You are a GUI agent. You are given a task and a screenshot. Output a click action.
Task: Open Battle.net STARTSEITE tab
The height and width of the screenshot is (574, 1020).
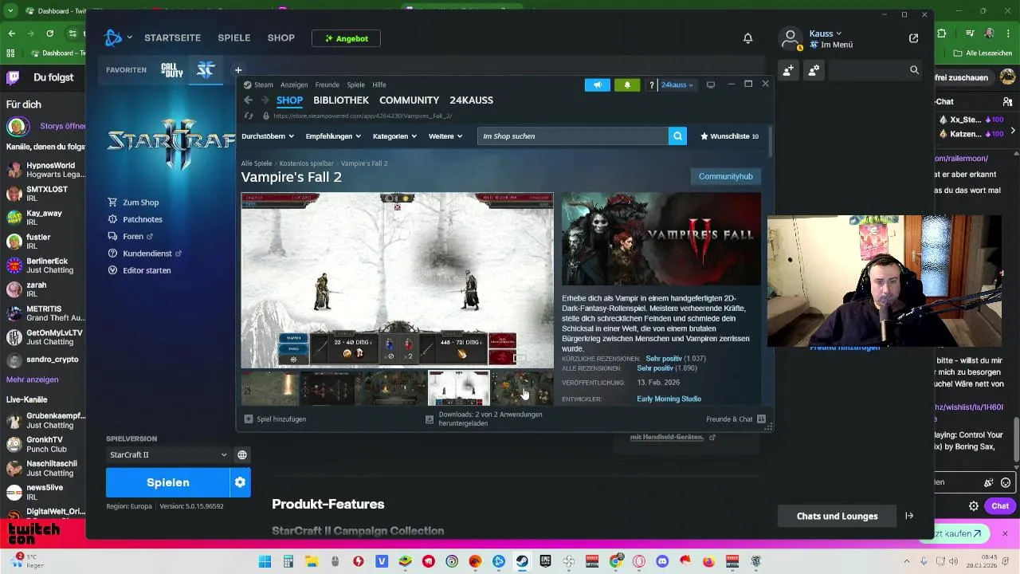click(173, 38)
